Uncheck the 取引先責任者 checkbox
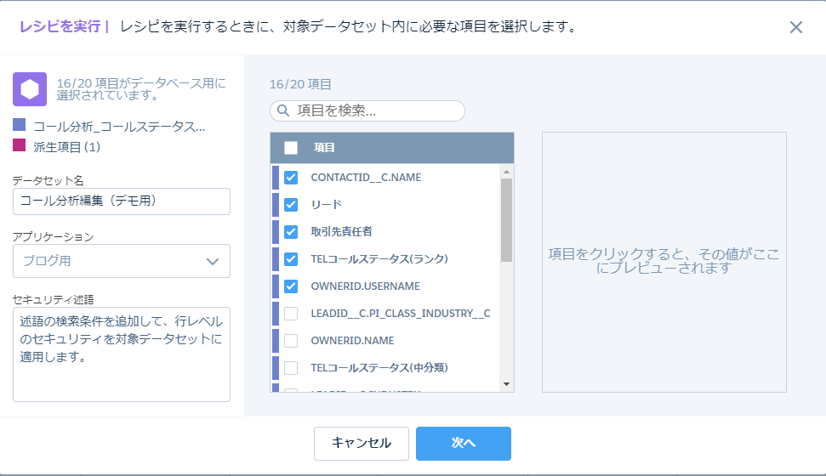Image resolution: width=826 pixels, height=476 pixels. [291, 232]
